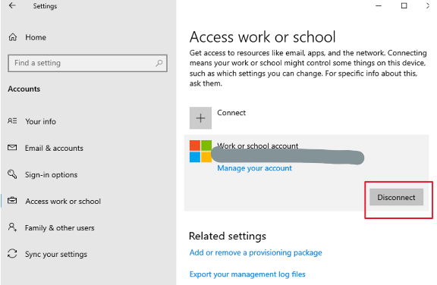Click the Microsoft four-color account logo
This screenshot has height=285, width=437.
200,151
